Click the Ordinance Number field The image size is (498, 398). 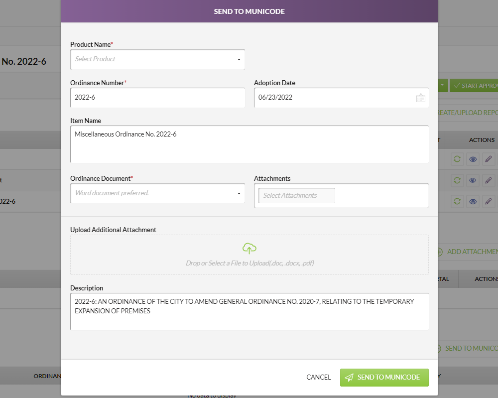pyautogui.click(x=157, y=98)
